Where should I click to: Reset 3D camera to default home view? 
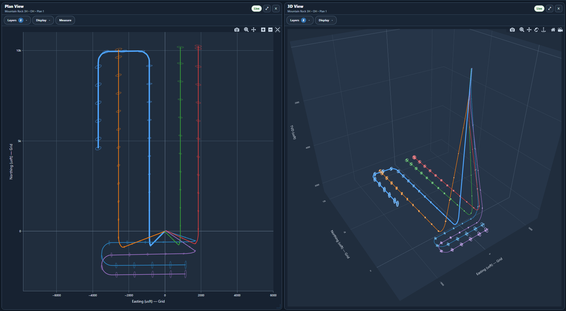[553, 30]
